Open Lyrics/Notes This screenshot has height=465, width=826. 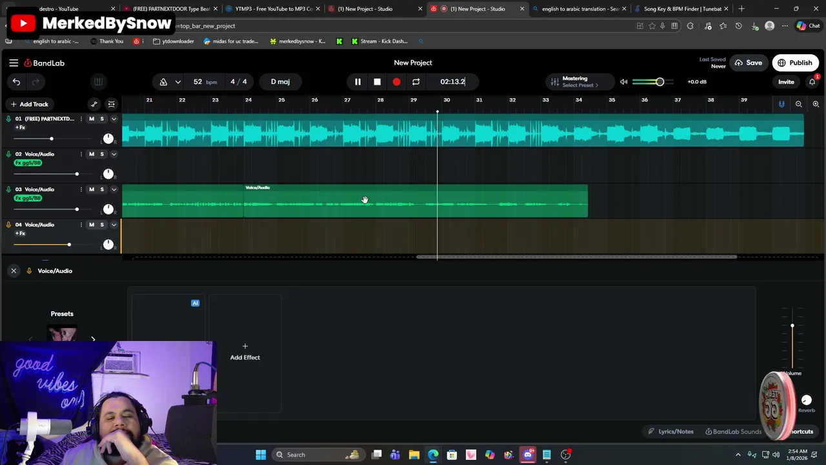coord(670,431)
